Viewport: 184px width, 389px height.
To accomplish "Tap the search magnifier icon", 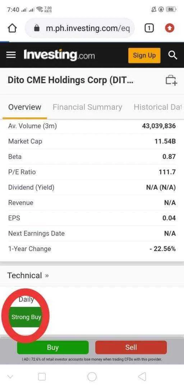I will coord(172,55).
